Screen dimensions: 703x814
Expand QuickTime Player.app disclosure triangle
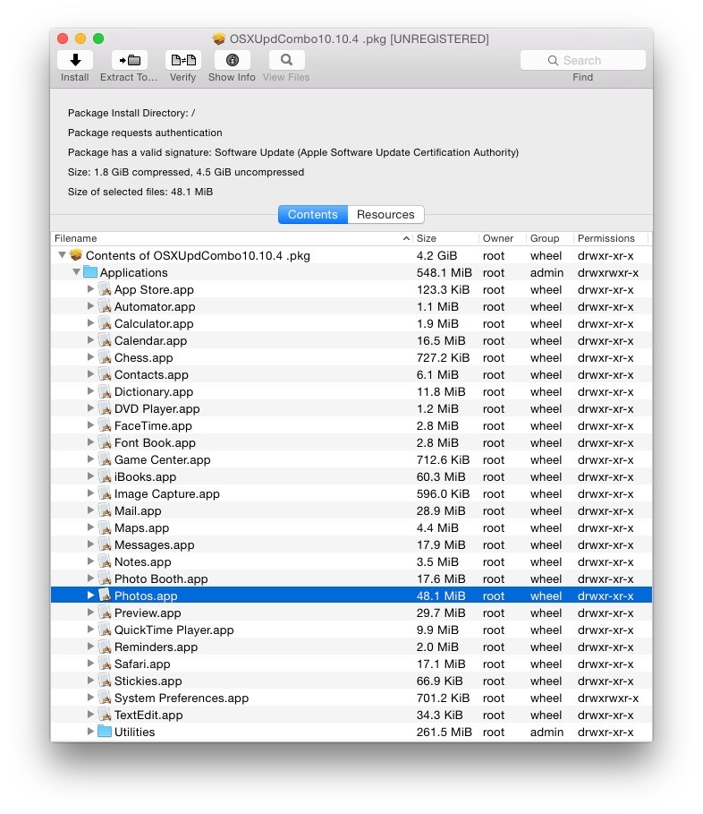click(90, 630)
